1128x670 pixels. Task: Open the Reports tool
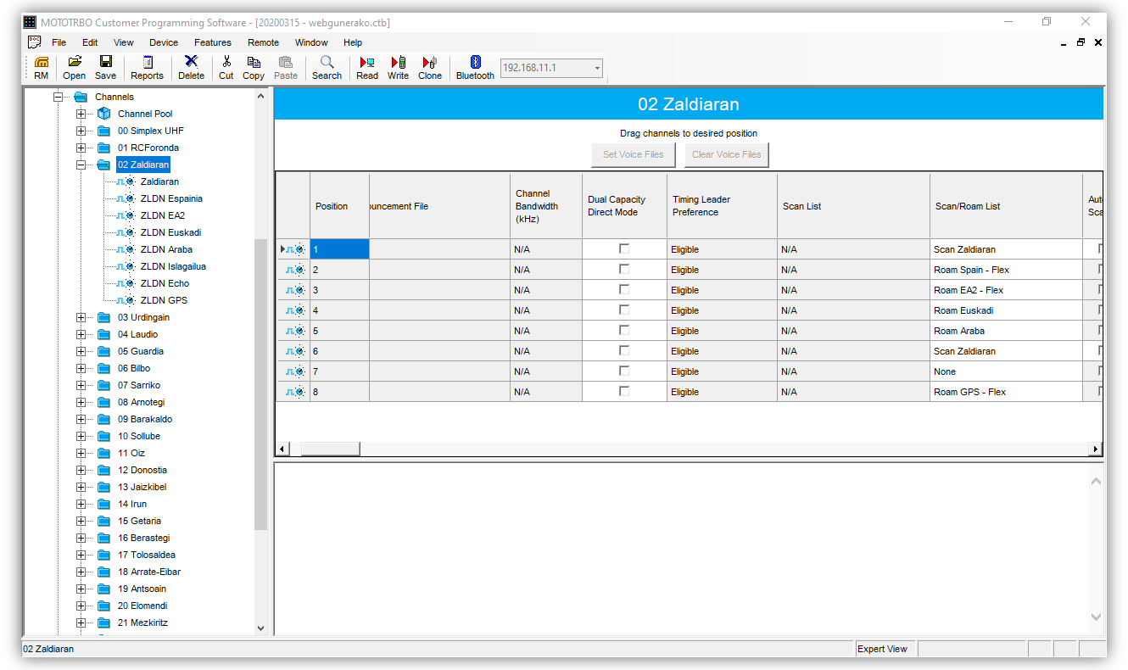(147, 67)
